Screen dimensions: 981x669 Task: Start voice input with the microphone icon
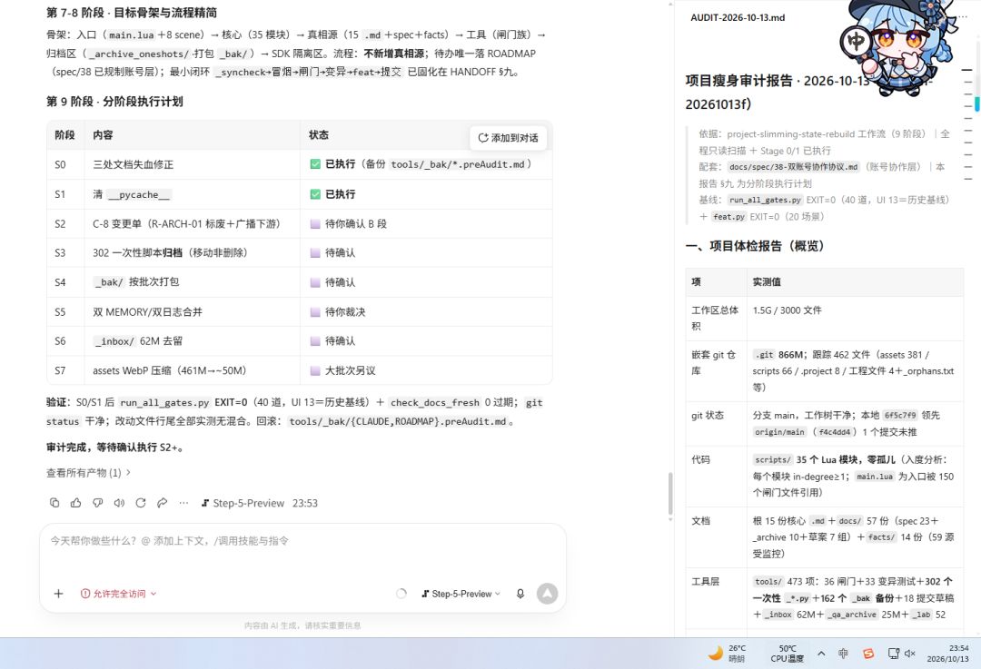(x=520, y=594)
